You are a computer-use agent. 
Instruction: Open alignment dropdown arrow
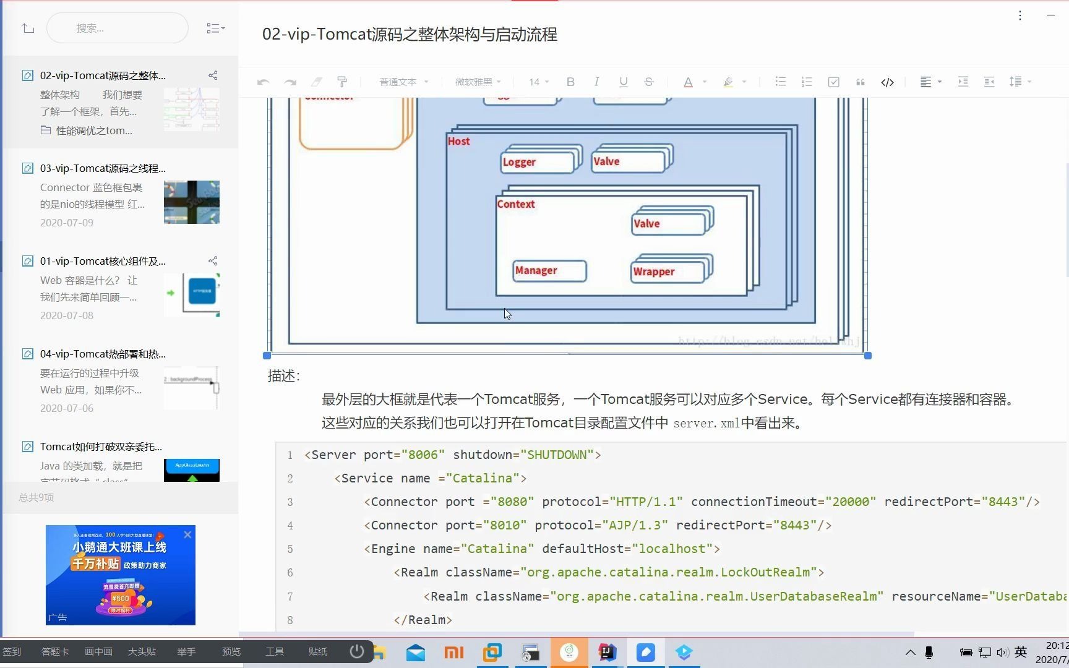click(940, 82)
